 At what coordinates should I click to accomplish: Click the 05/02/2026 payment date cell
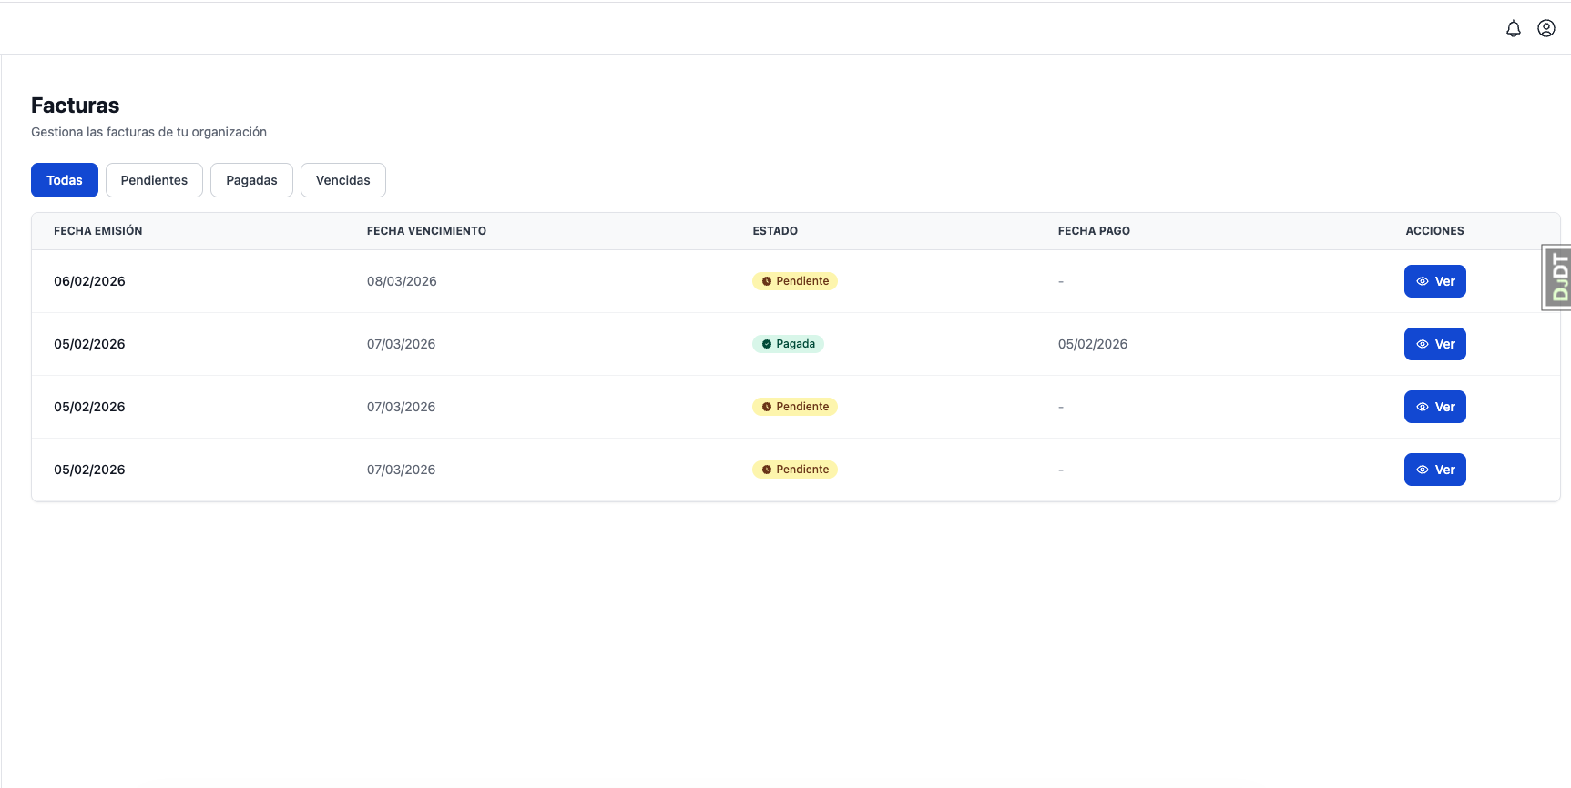[1092, 344]
